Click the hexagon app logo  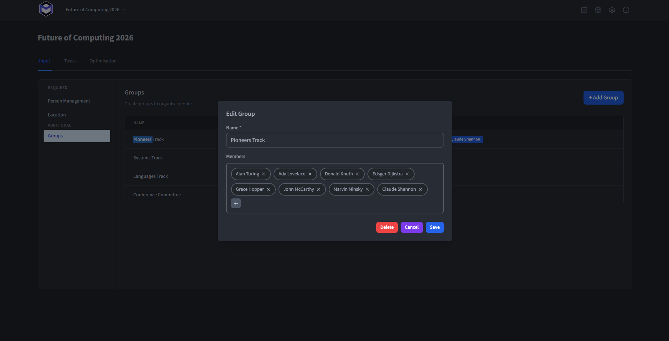pos(46,9)
